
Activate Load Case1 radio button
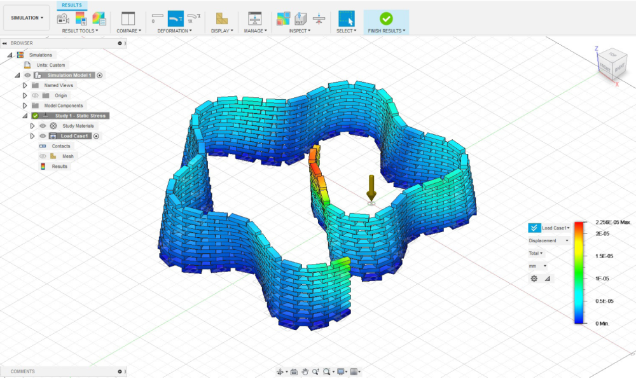coord(97,136)
